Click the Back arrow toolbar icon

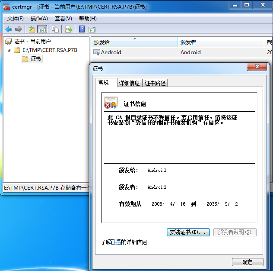coord(9,29)
